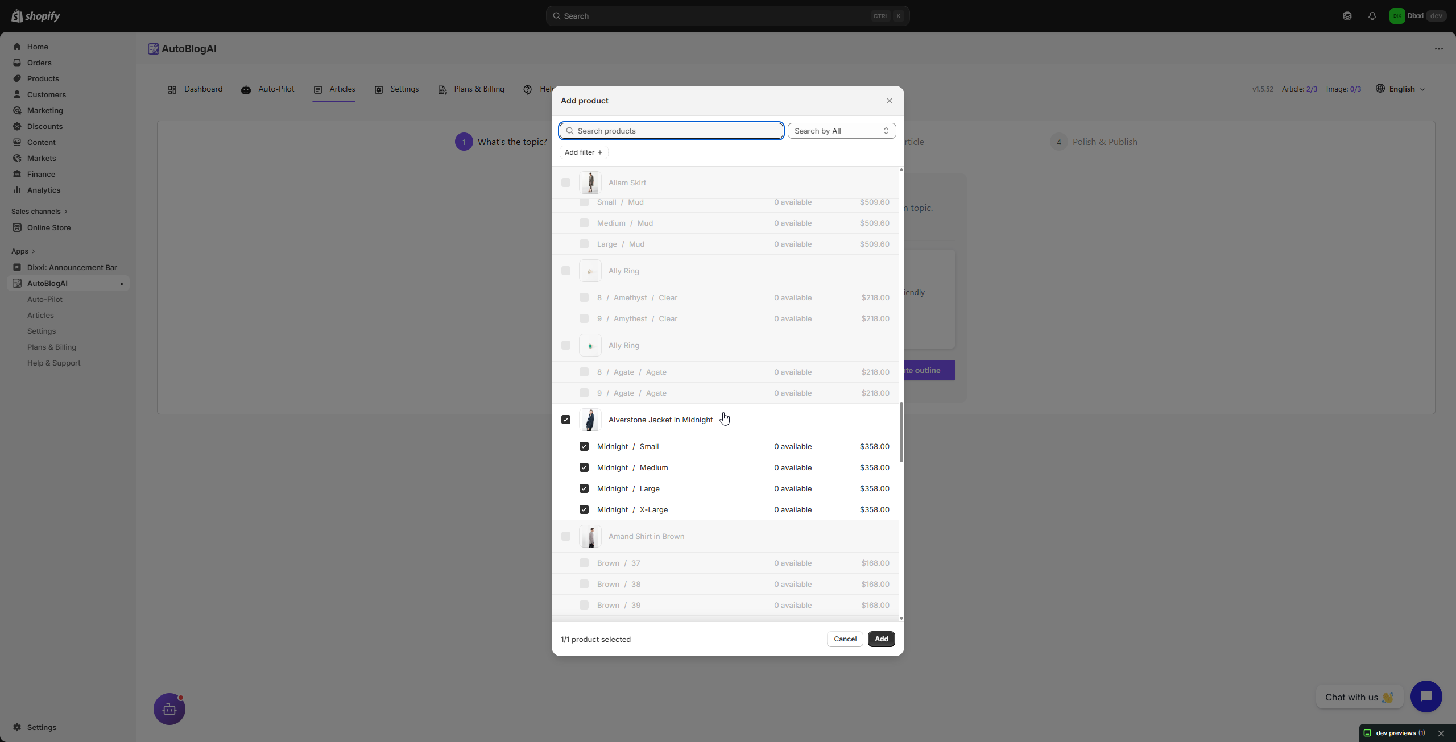This screenshot has width=1456, height=742.
Task: Click the Discounts icon in sidebar
Action: (17, 126)
